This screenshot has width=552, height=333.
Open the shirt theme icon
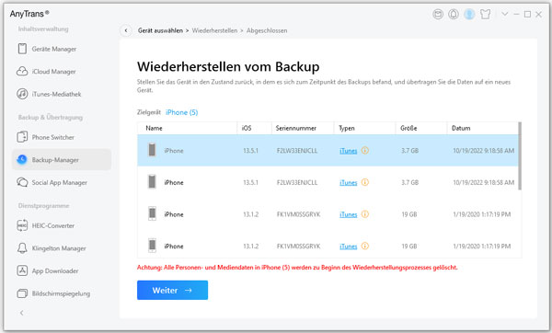pyautogui.click(x=485, y=14)
